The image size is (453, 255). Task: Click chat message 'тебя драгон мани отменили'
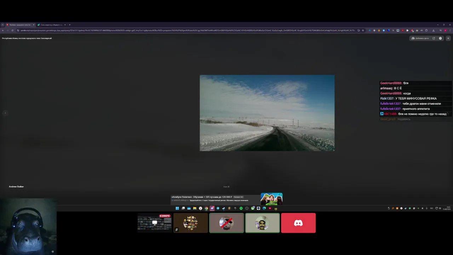coord(422,104)
